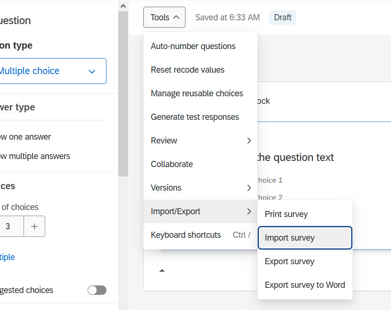
Task: Open Manage reusable choices
Action: click(x=197, y=93)
